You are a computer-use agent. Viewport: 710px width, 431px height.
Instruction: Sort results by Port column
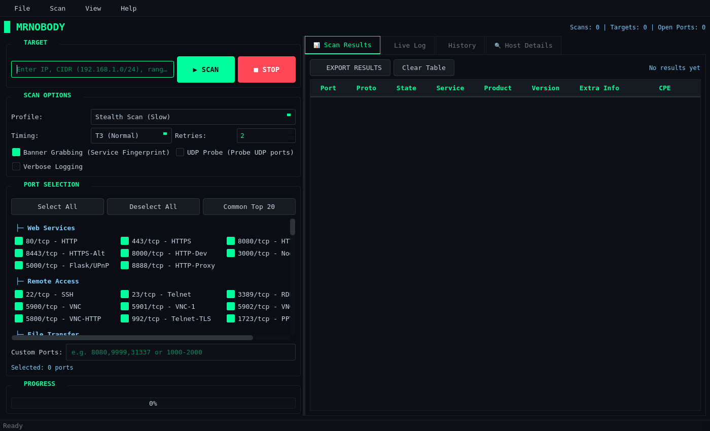click(328, 88)
